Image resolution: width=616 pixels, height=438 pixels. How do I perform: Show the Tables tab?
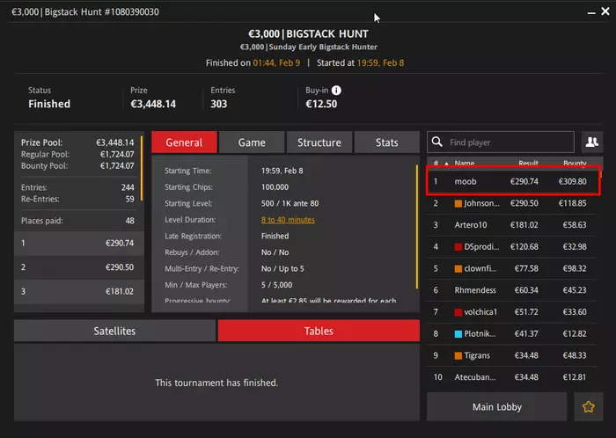point(319,331)
